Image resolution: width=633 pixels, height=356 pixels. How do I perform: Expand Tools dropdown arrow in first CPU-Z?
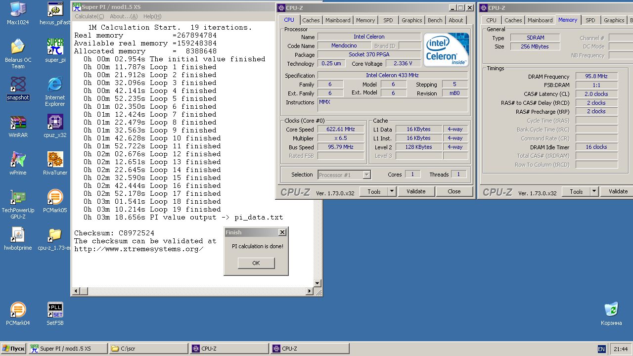pos(392,191)
